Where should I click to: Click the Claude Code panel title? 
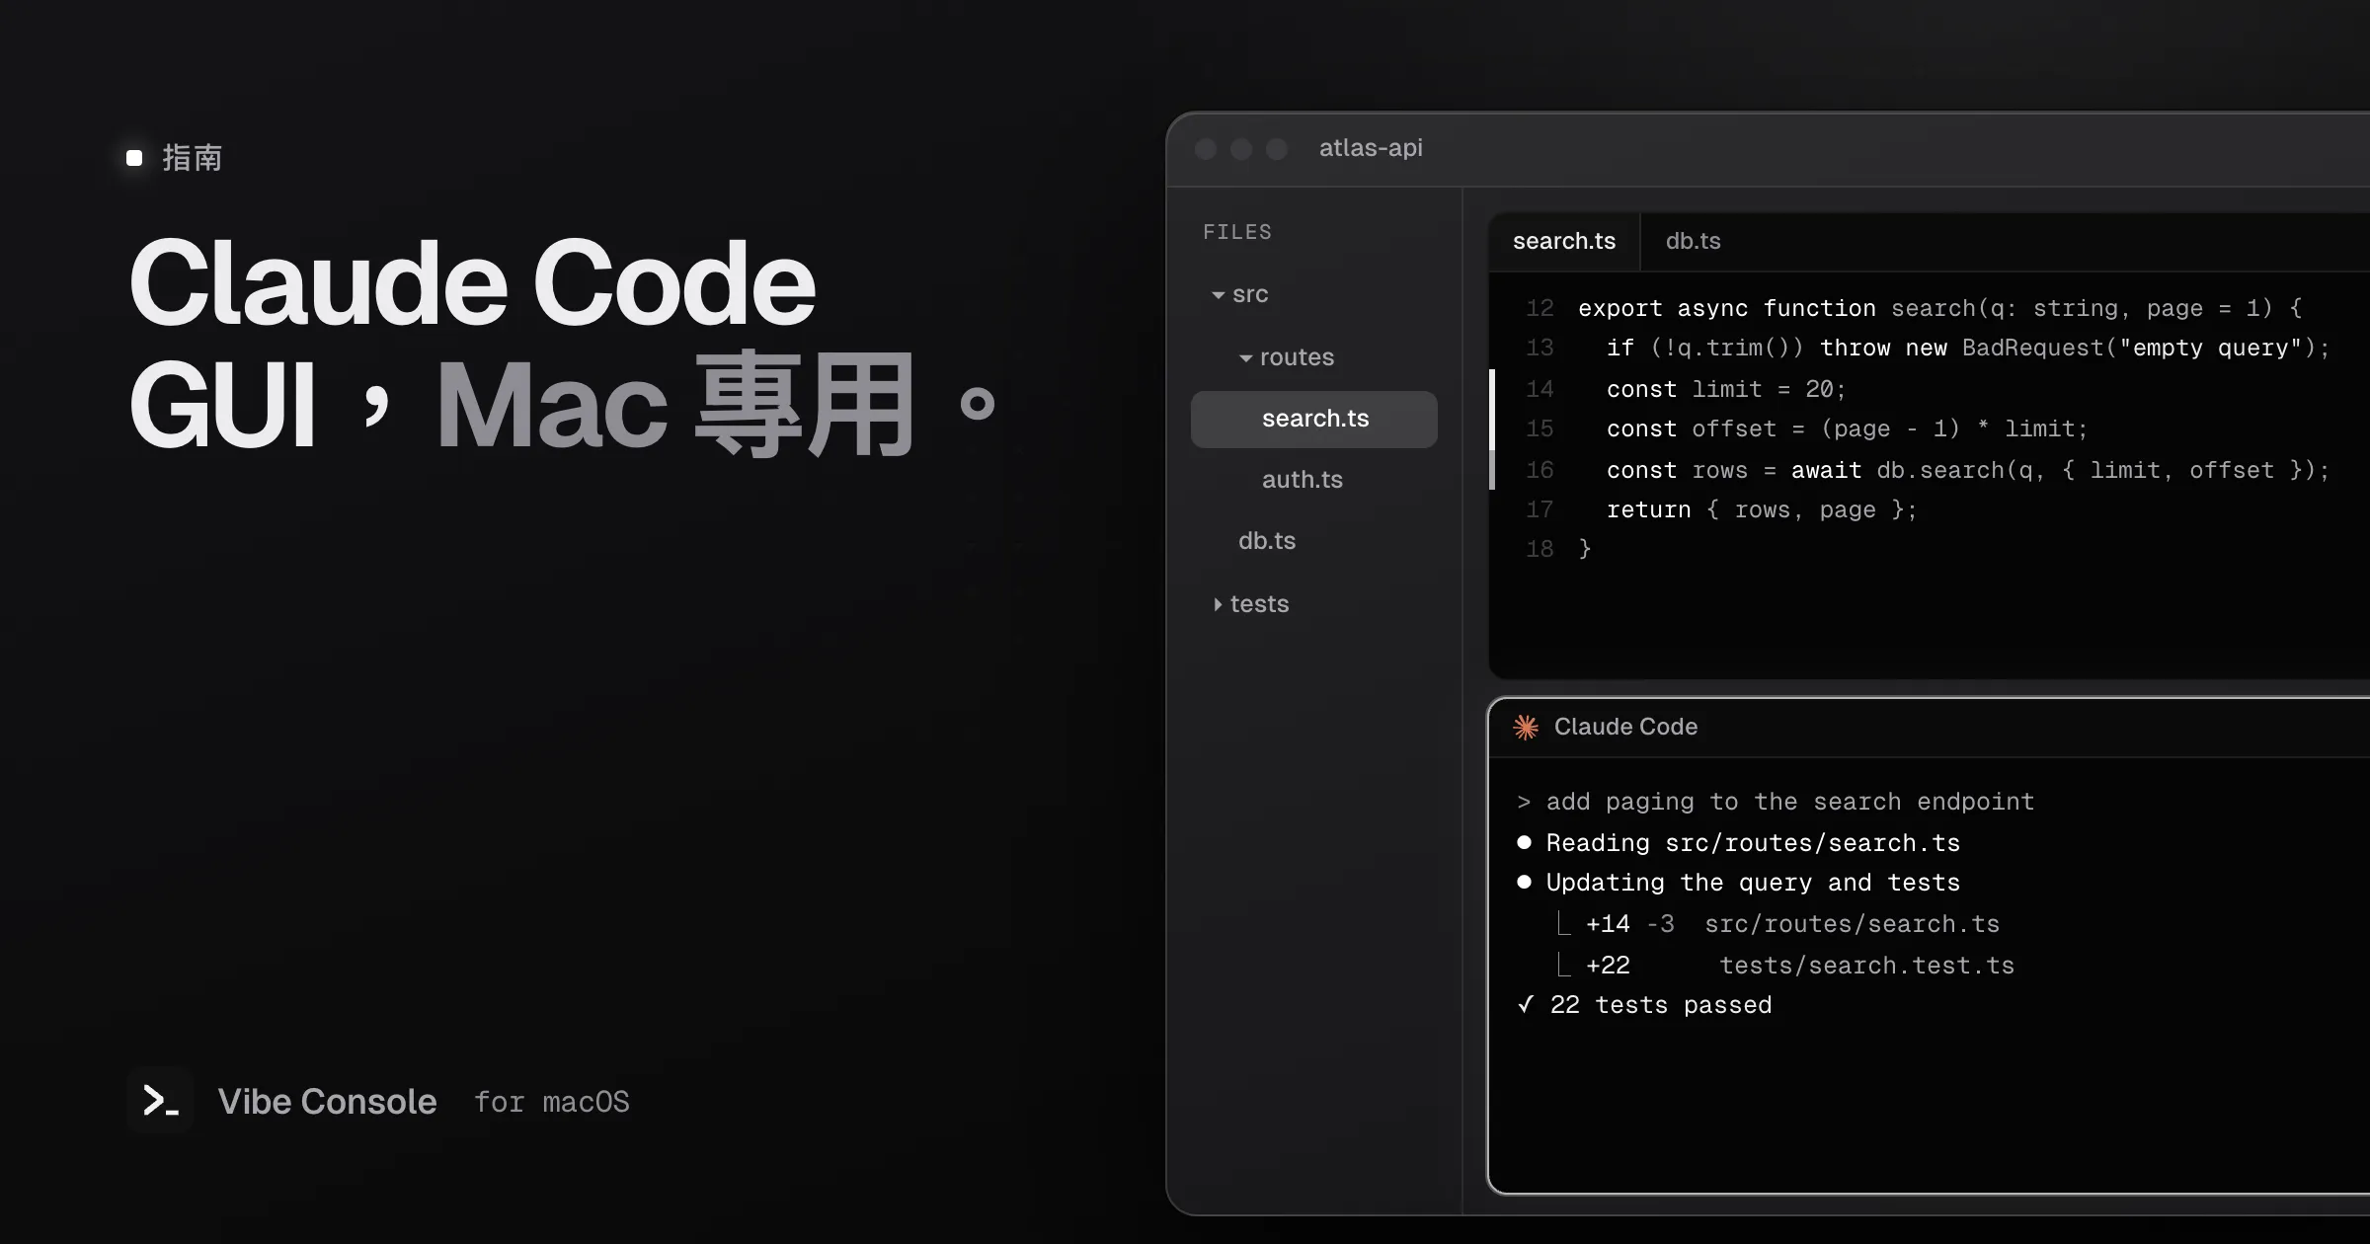coord(1625,727)
